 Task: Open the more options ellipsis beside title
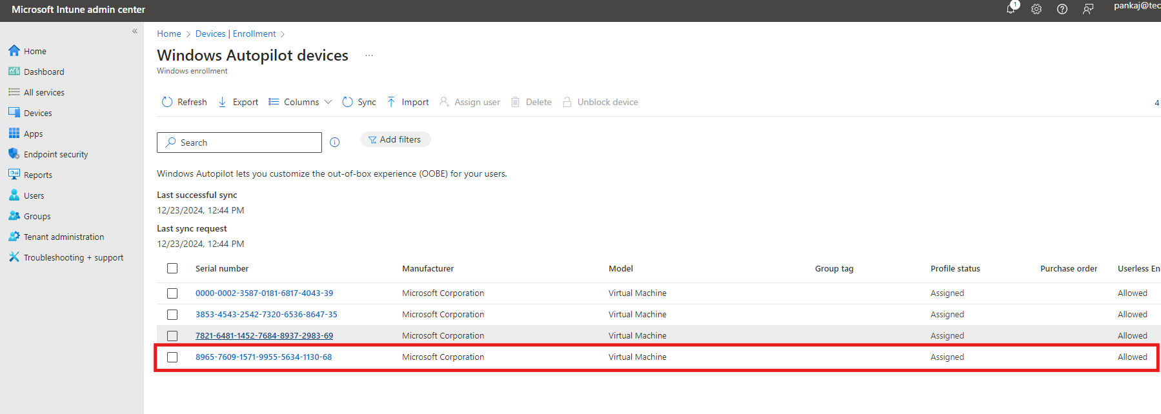369,55
